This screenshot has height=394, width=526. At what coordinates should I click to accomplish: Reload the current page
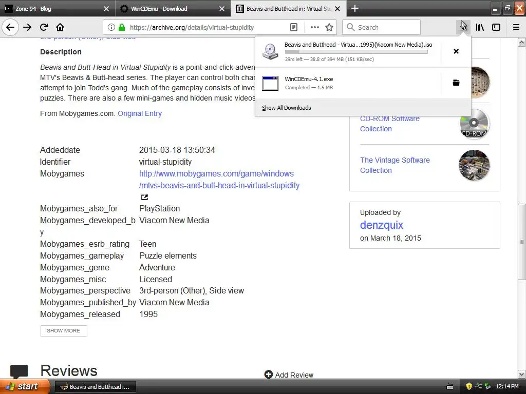(x=44, y=28)
